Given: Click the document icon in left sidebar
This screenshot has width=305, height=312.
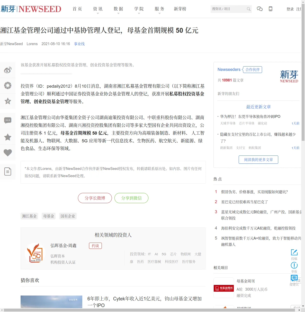Looking at the screenshot, I should point(8,171).
